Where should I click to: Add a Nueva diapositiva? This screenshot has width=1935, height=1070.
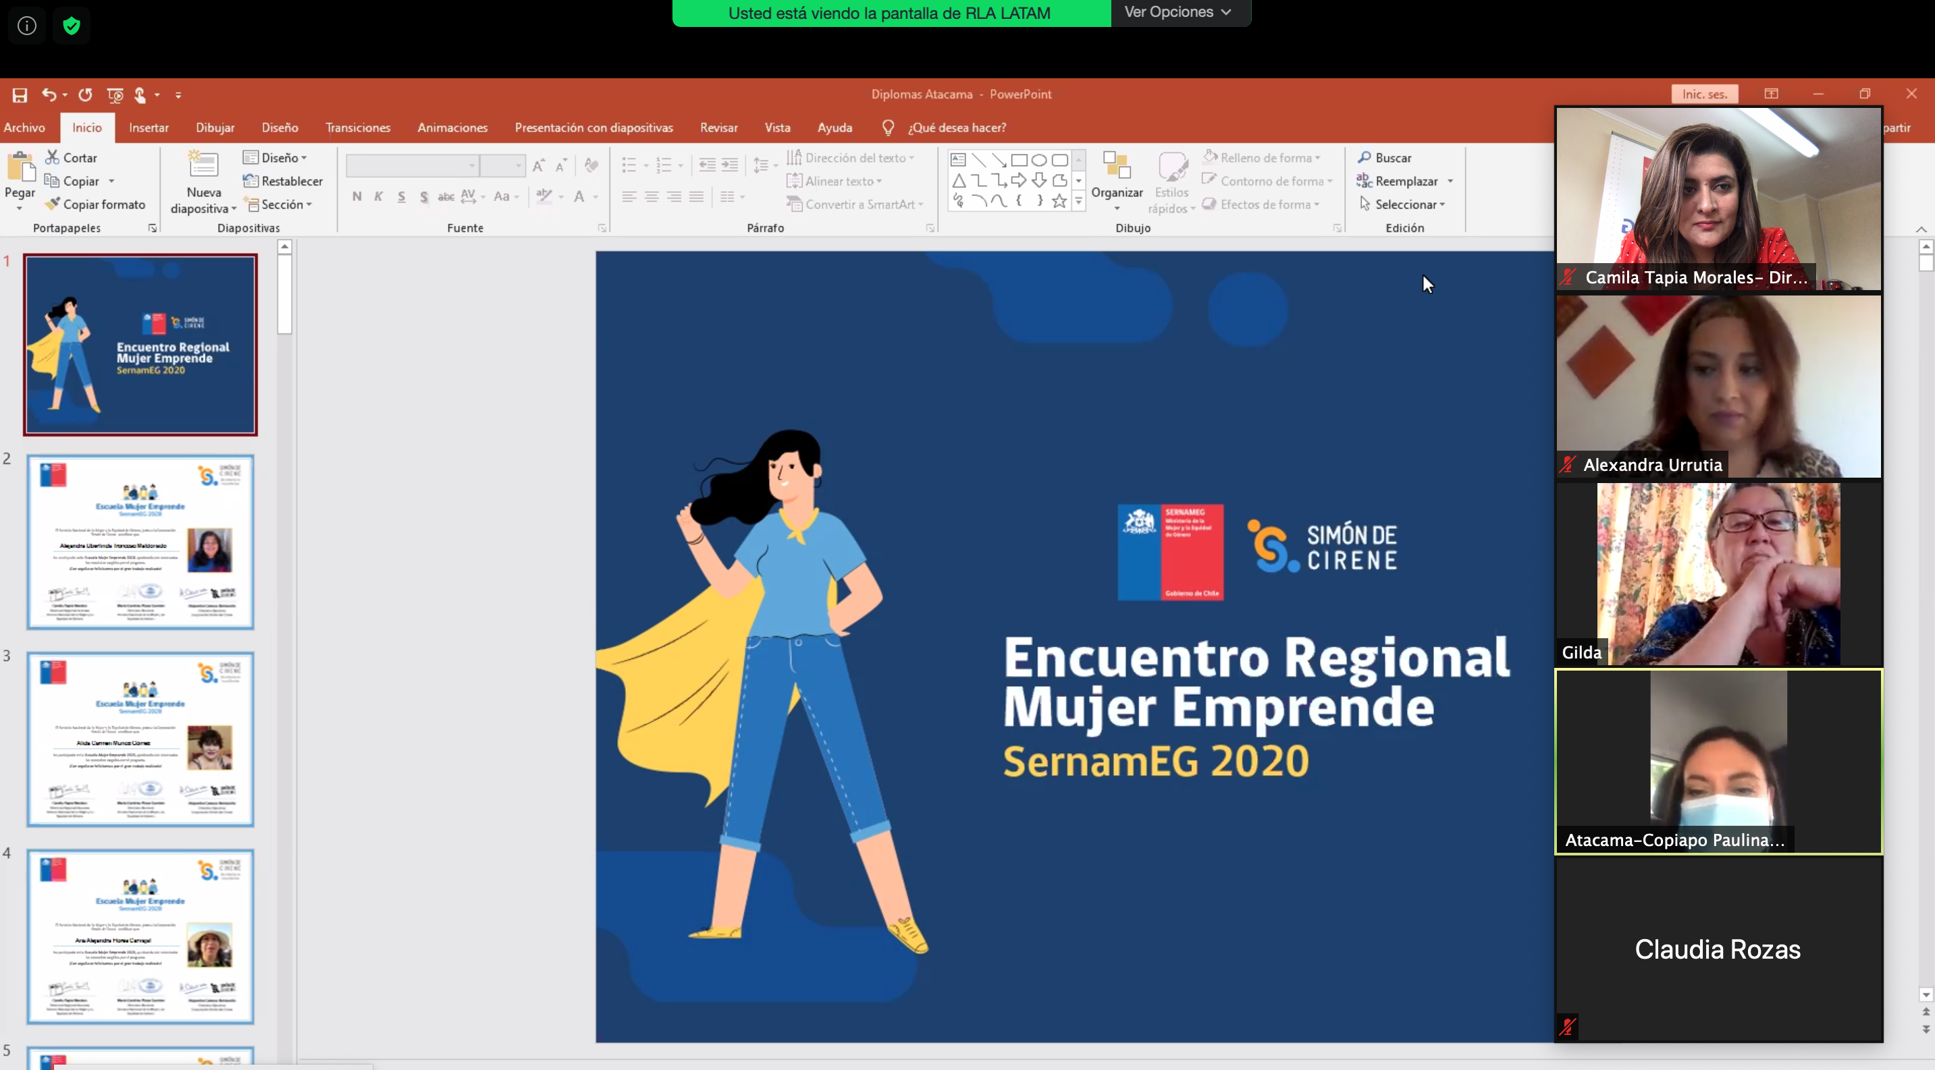coord(203,181)
